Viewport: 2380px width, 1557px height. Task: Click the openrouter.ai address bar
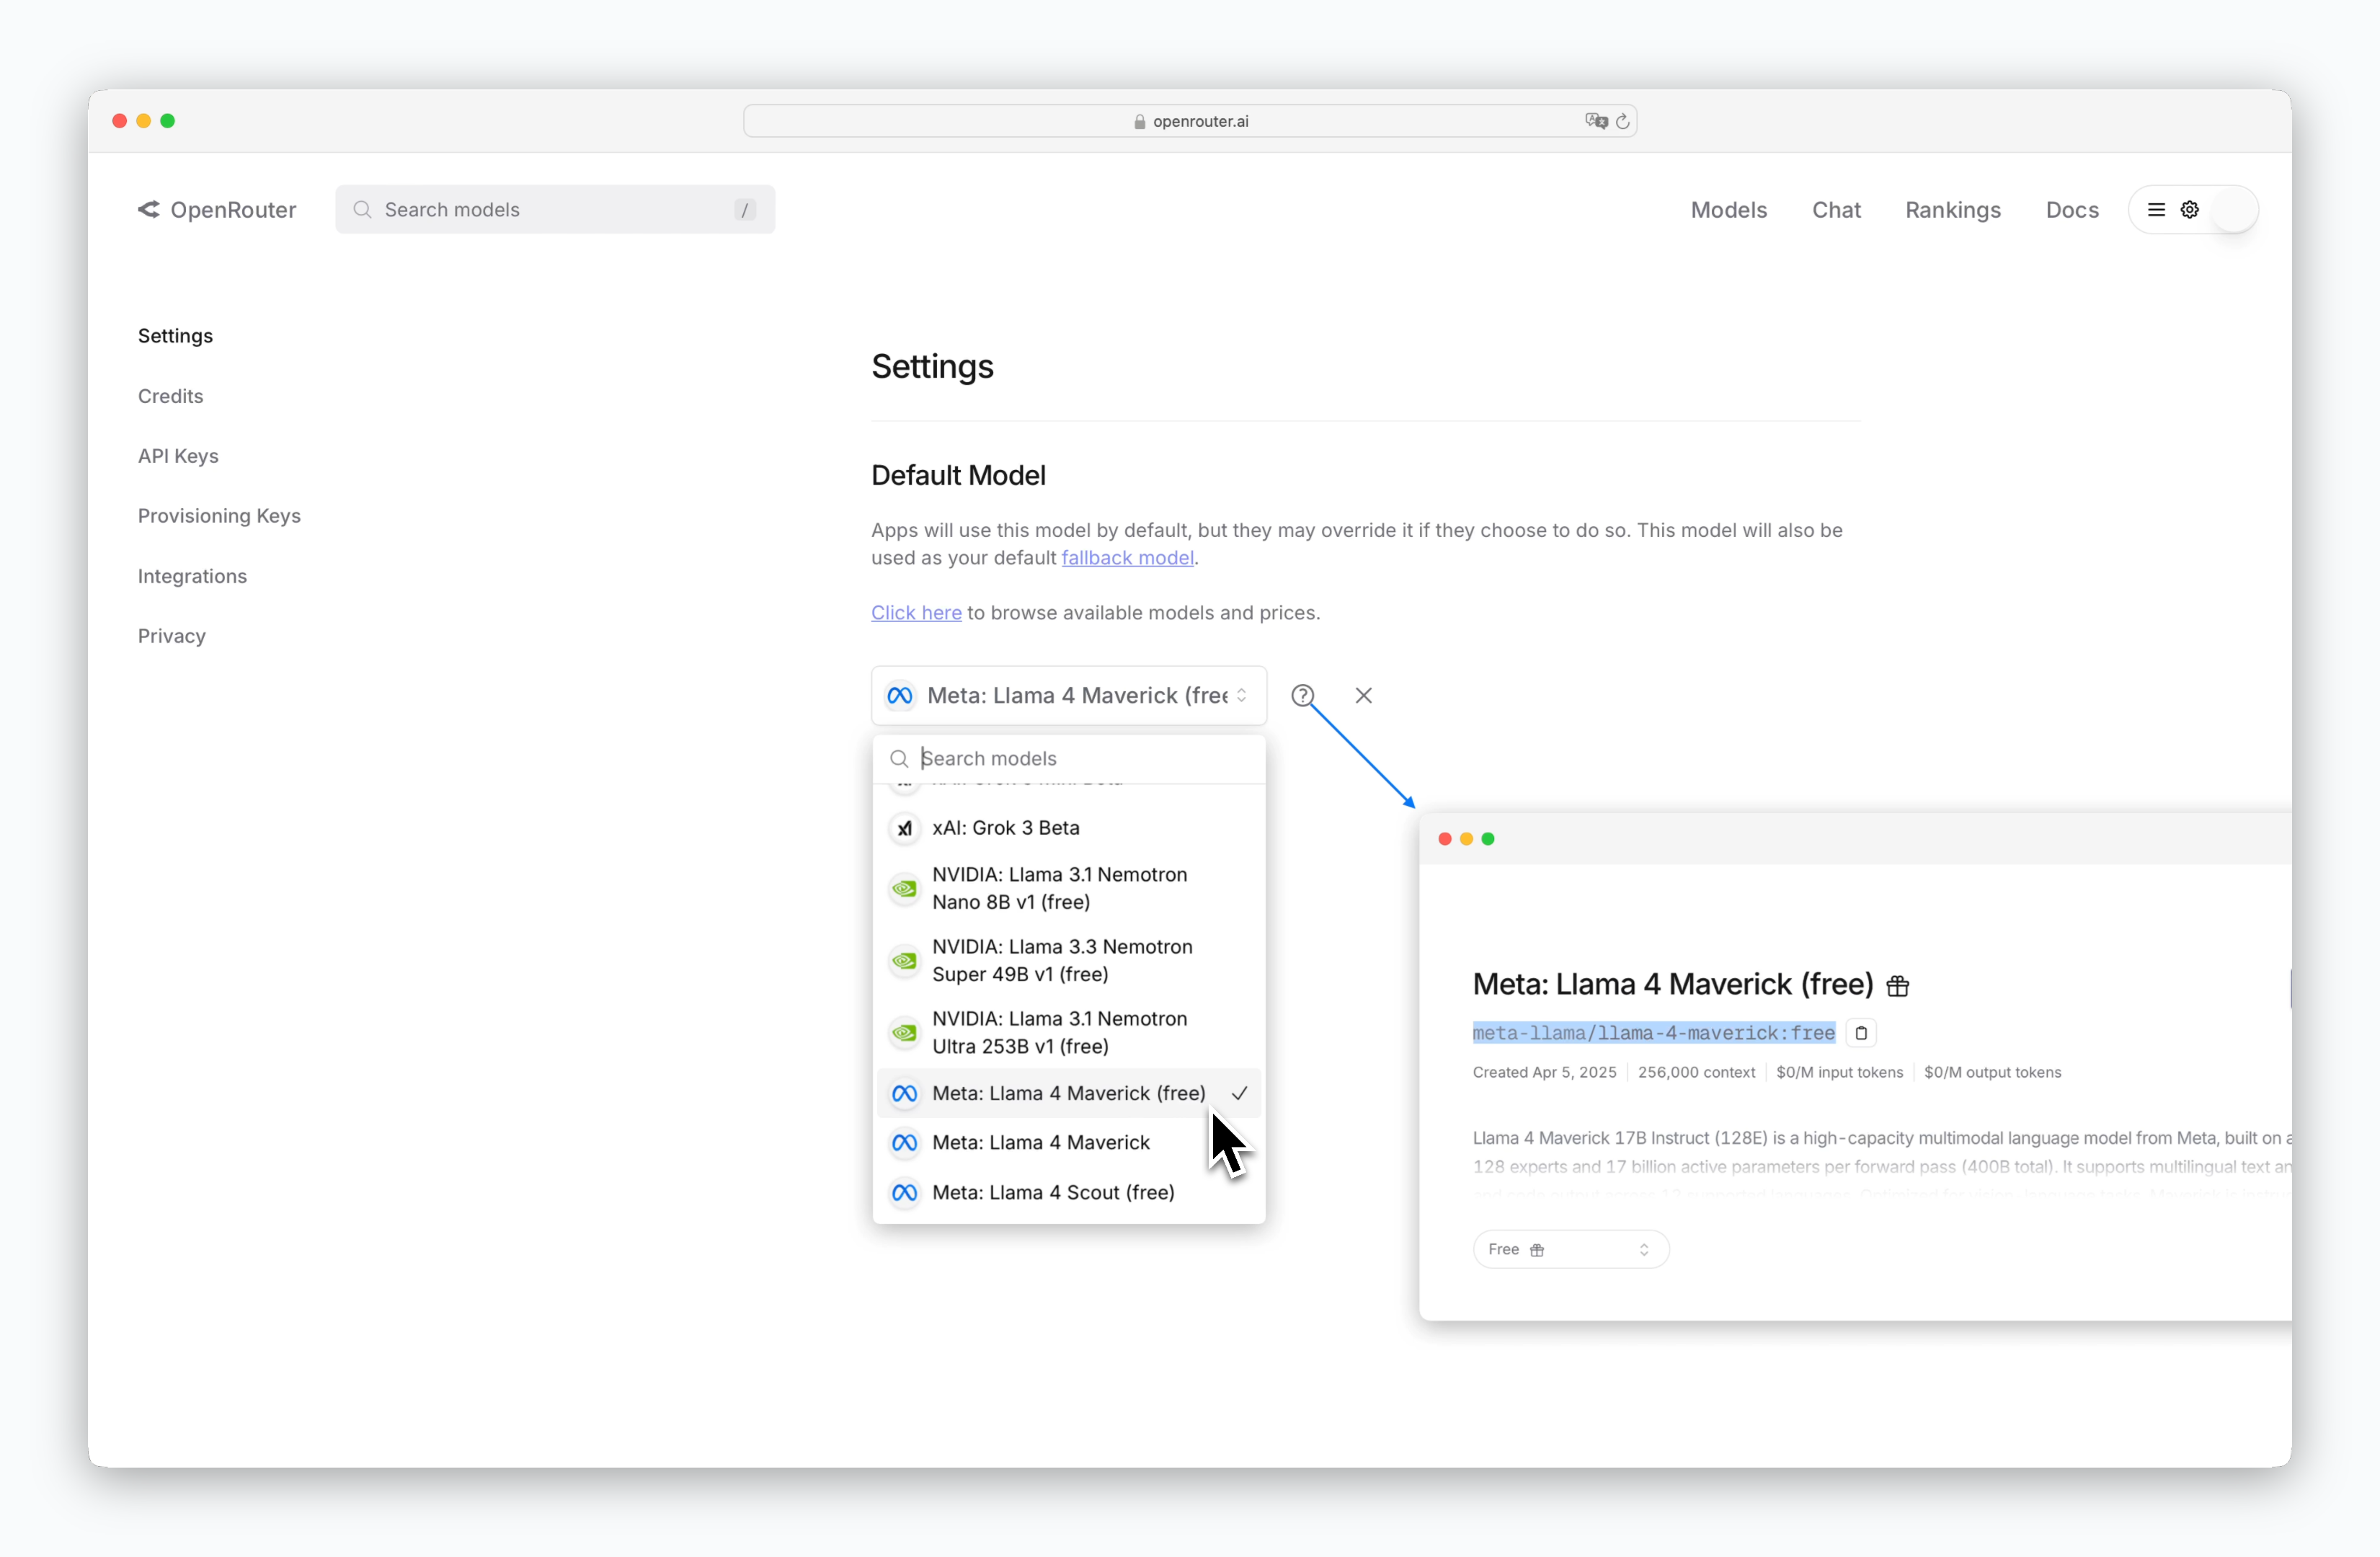[x=1189, y=121]
